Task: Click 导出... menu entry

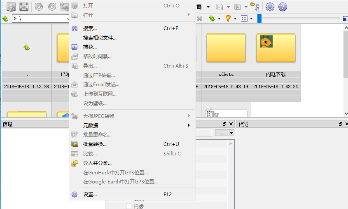Action: [132, 66]
